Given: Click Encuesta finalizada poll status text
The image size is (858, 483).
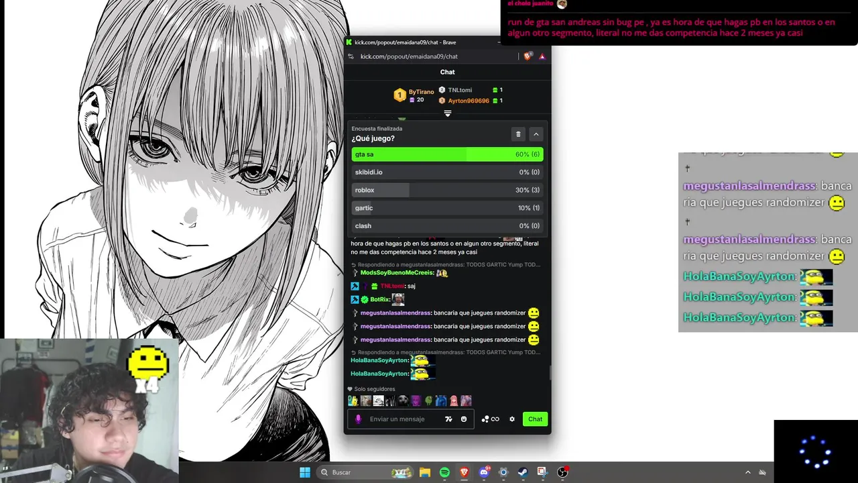Looking at the screenshot, I should click(x=377, y=129).
